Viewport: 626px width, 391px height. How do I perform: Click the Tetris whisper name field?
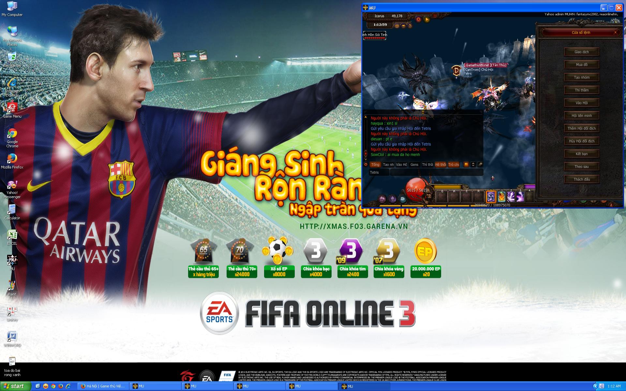tap(379, 172)
